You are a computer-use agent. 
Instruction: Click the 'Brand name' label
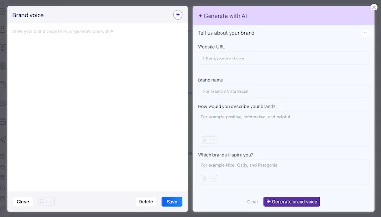pyautogui.click(x=211, y=80)
